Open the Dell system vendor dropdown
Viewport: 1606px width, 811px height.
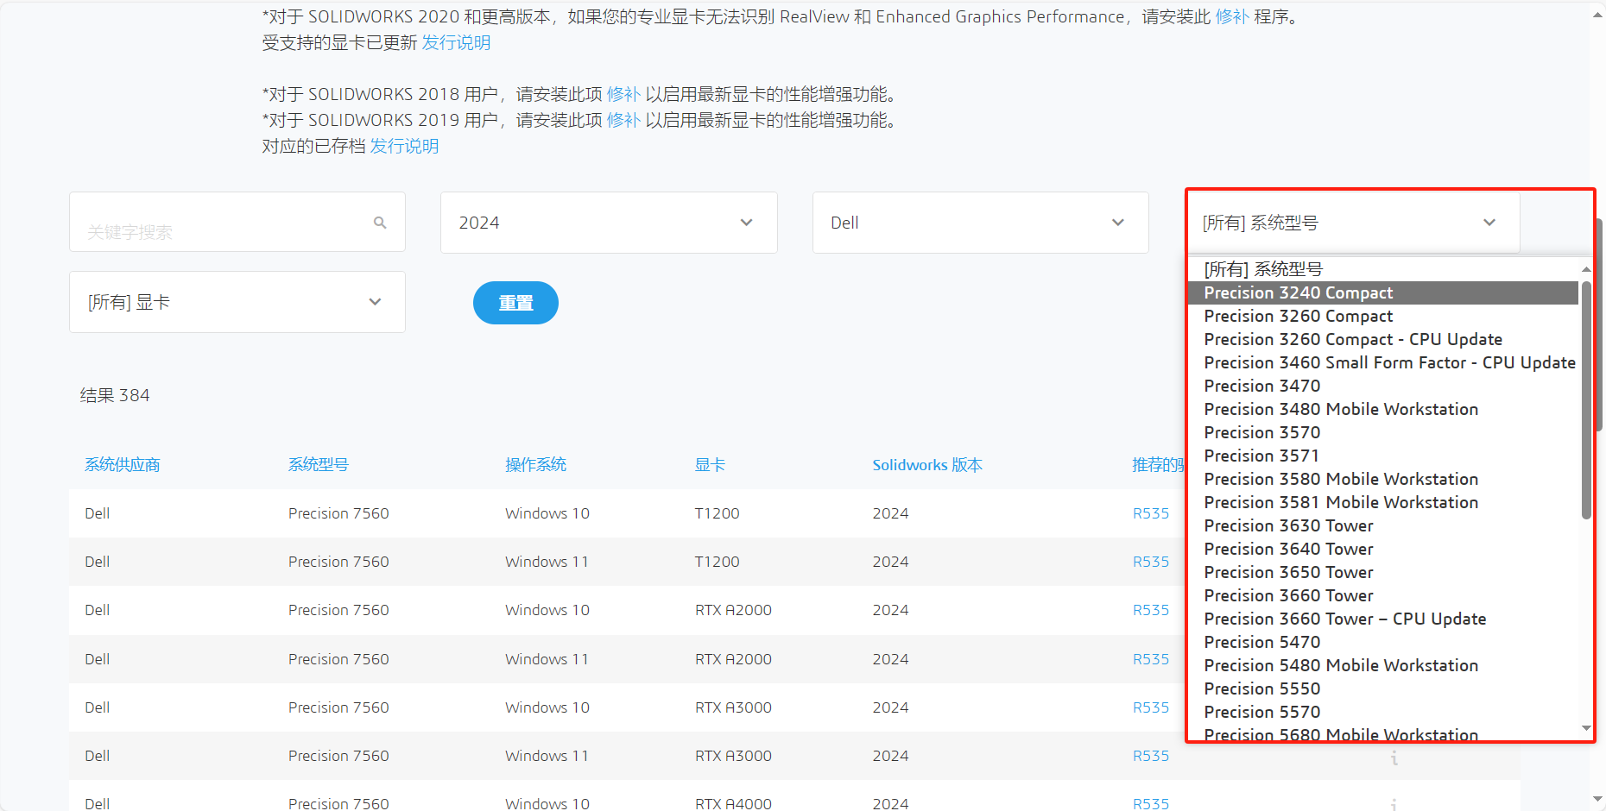click(x=980, y=222)
